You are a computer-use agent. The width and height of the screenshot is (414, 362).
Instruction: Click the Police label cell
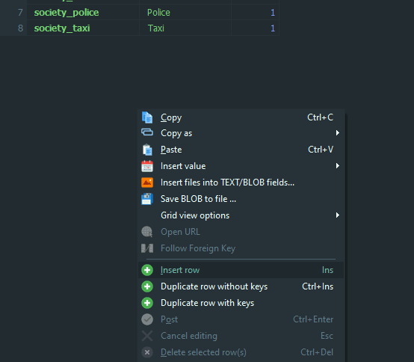pyautogui.click(x=185, y=13)
